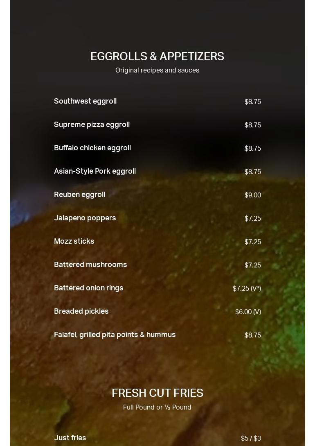Click the $5 / $3 fries price
The image size is (315, 446).
[251, 438]
